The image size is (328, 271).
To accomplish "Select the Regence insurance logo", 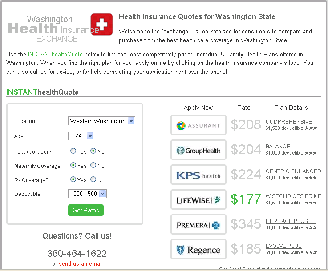I will click(198, 250).
